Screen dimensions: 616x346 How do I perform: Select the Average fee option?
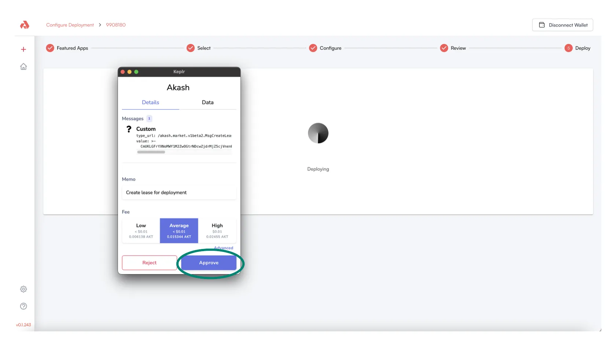tap(179, 231)
